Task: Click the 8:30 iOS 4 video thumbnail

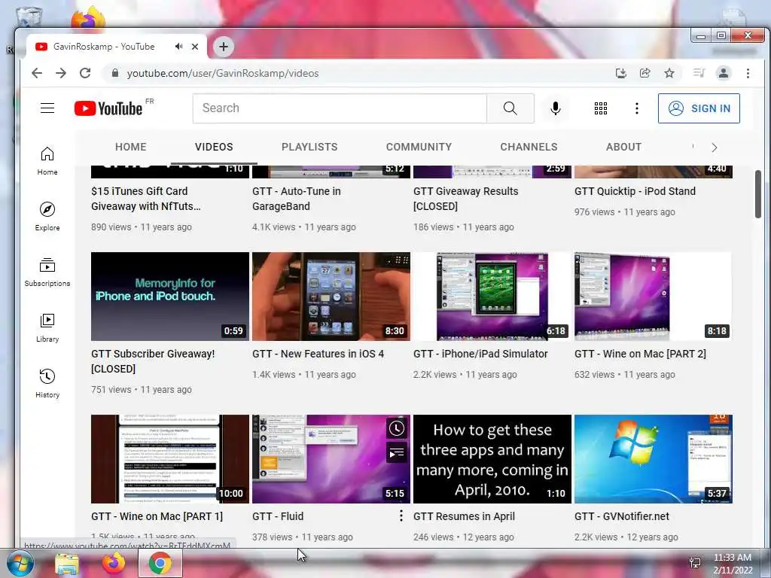Action: pos(331,297)
